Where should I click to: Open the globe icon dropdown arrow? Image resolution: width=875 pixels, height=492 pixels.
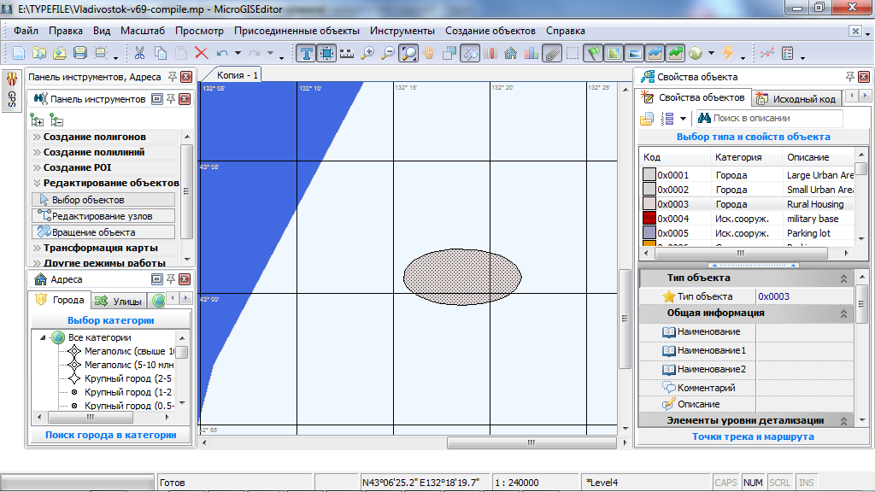711,55
